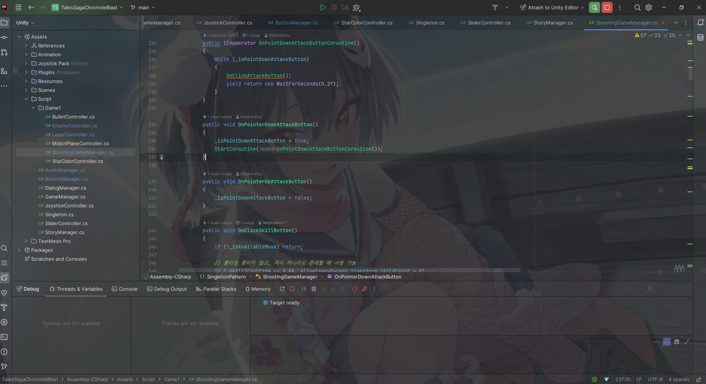Open the Terminal tool window
Viewport: 706px width, 384px height.
(x=4, y=337)
